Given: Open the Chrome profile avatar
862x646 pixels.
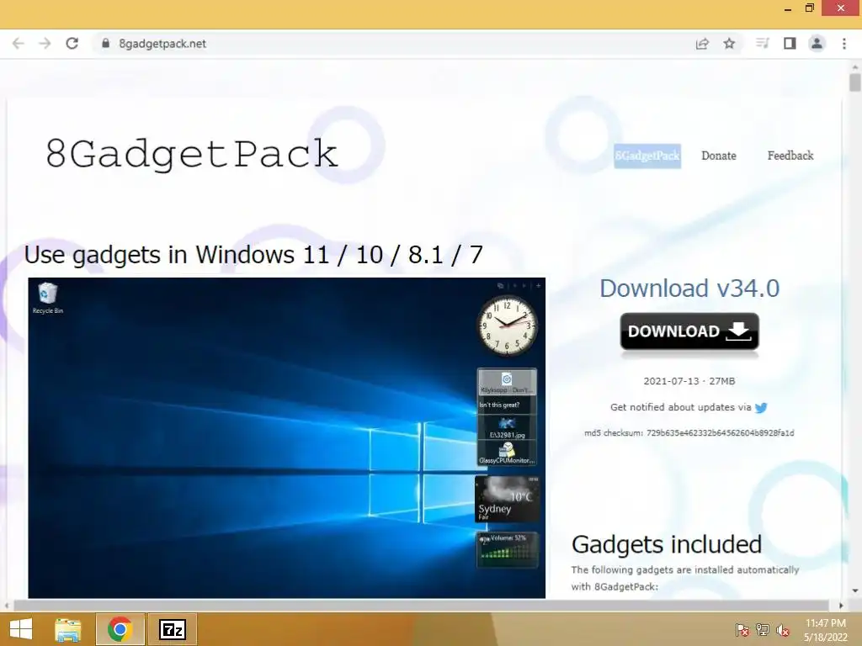Looking at the screenshot, I should tap(817, 44).
